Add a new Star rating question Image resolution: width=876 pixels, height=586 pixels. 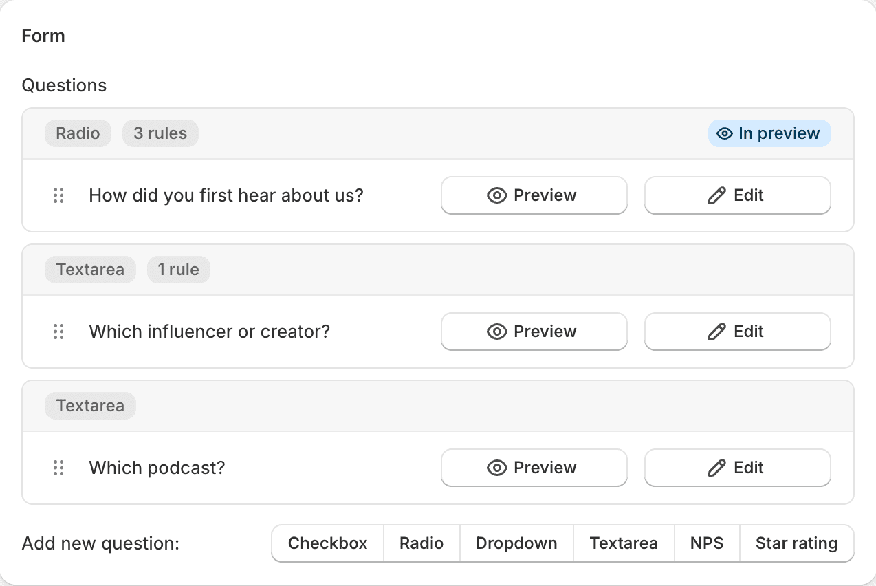coord(796,543)
